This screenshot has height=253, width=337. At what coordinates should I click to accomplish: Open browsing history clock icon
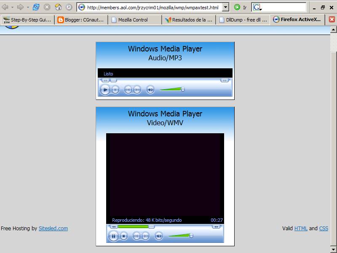click(69, 7)
